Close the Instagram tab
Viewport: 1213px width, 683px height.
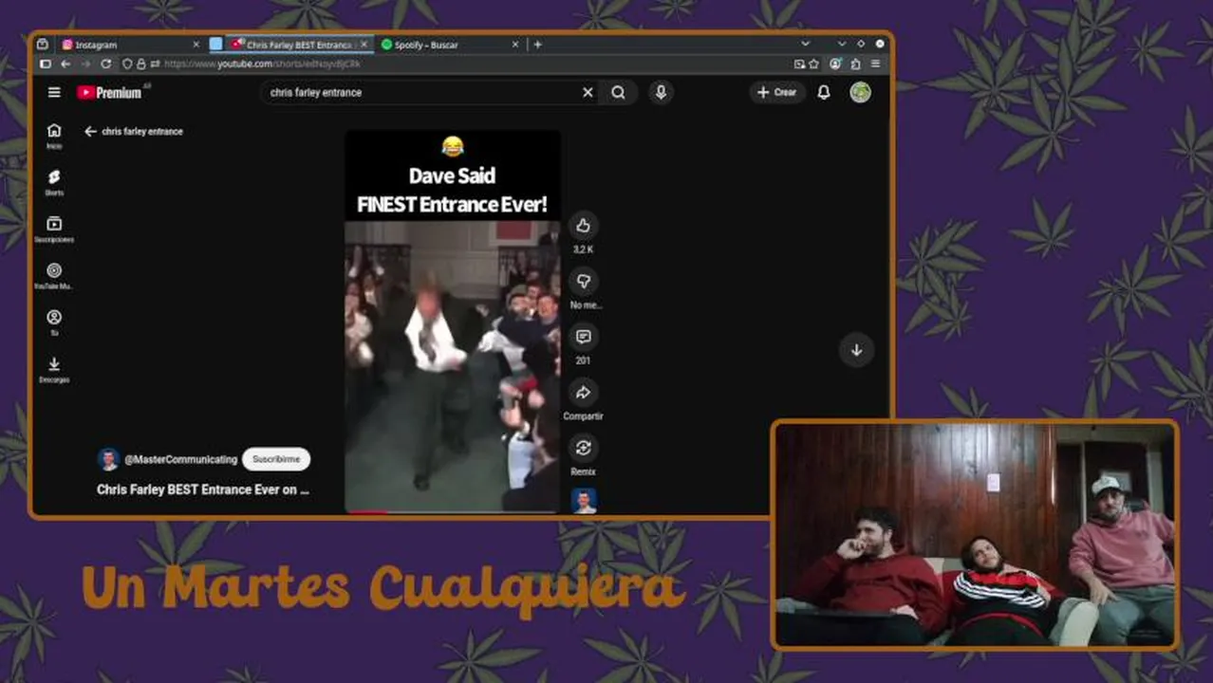(196, 45)
